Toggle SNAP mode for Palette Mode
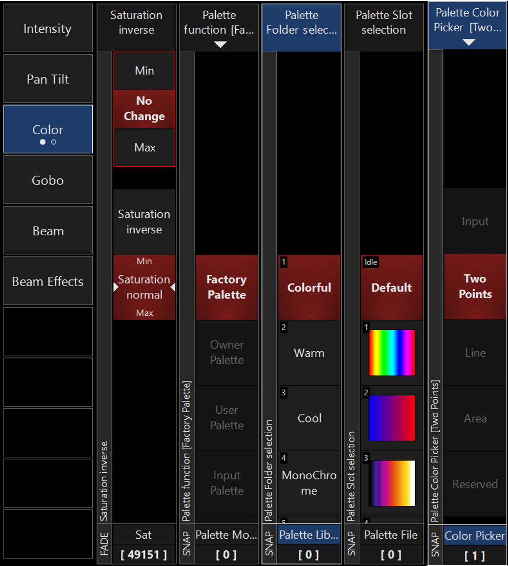The width and height of the screenshot is (508, 566). [187, 544]
